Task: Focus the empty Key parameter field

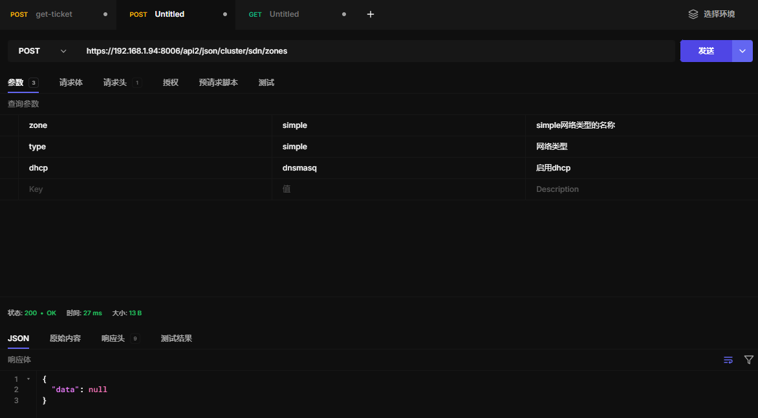Action: pyautogui.click(x=146, y=189)
